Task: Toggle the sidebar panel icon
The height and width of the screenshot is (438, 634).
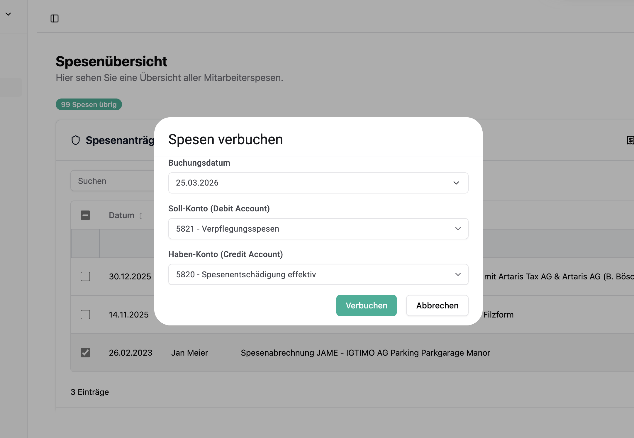Action: tap(55, 18)
